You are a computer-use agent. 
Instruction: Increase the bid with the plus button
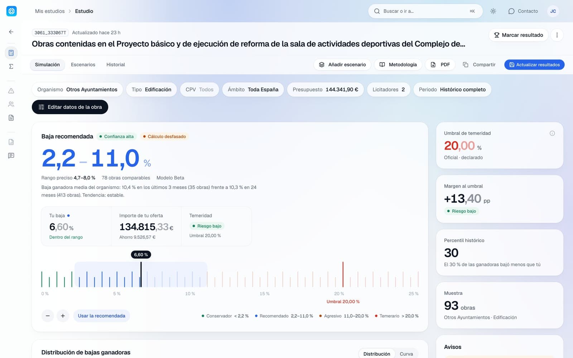(63, 316)
